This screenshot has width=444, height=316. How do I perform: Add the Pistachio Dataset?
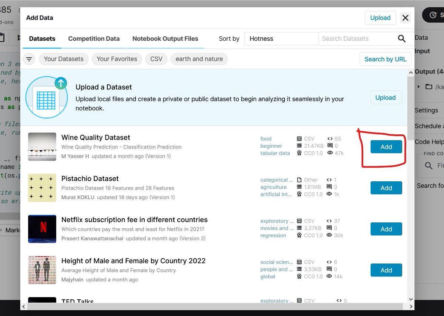tap(386, 188)
